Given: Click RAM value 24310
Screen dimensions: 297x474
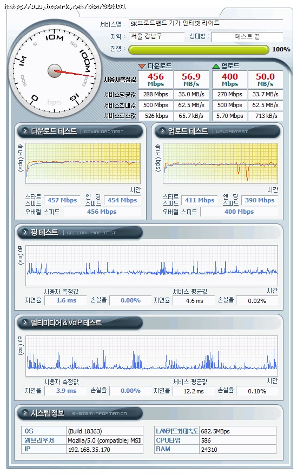Looking at the screenshot, I should pos(238,450).
